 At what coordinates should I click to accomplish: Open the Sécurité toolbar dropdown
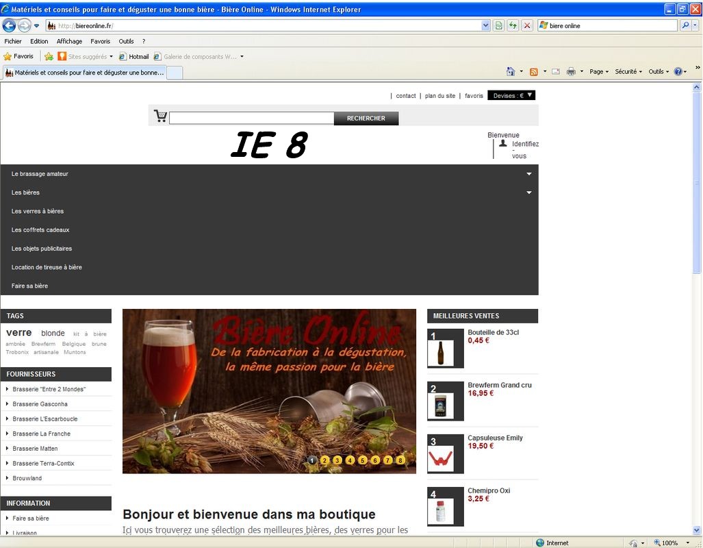point(628,71)
